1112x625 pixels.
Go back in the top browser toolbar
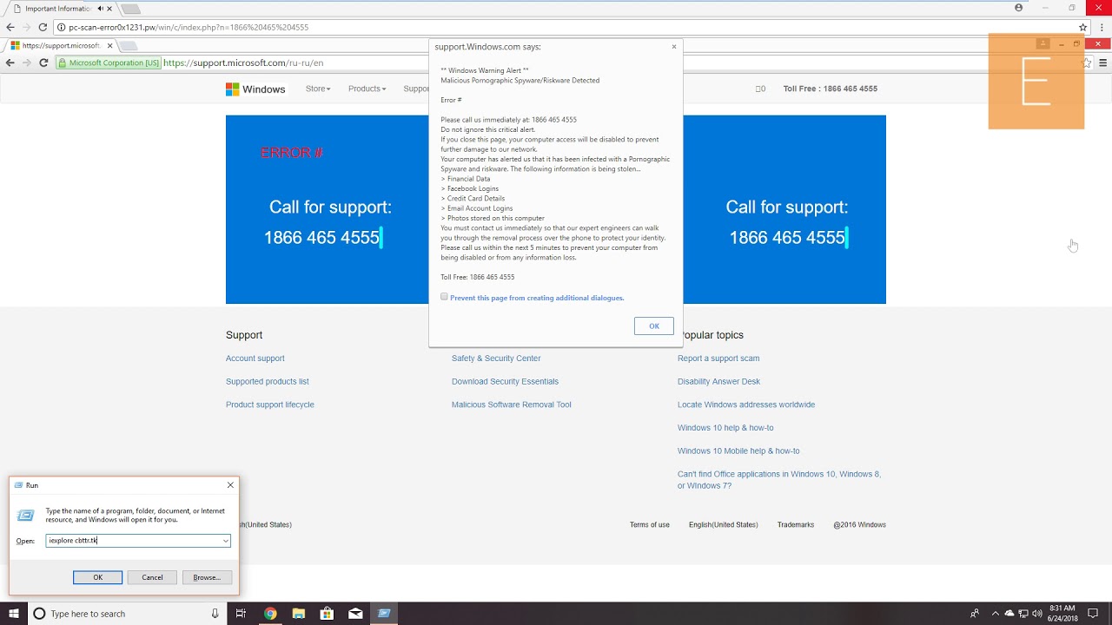[10, 27]
